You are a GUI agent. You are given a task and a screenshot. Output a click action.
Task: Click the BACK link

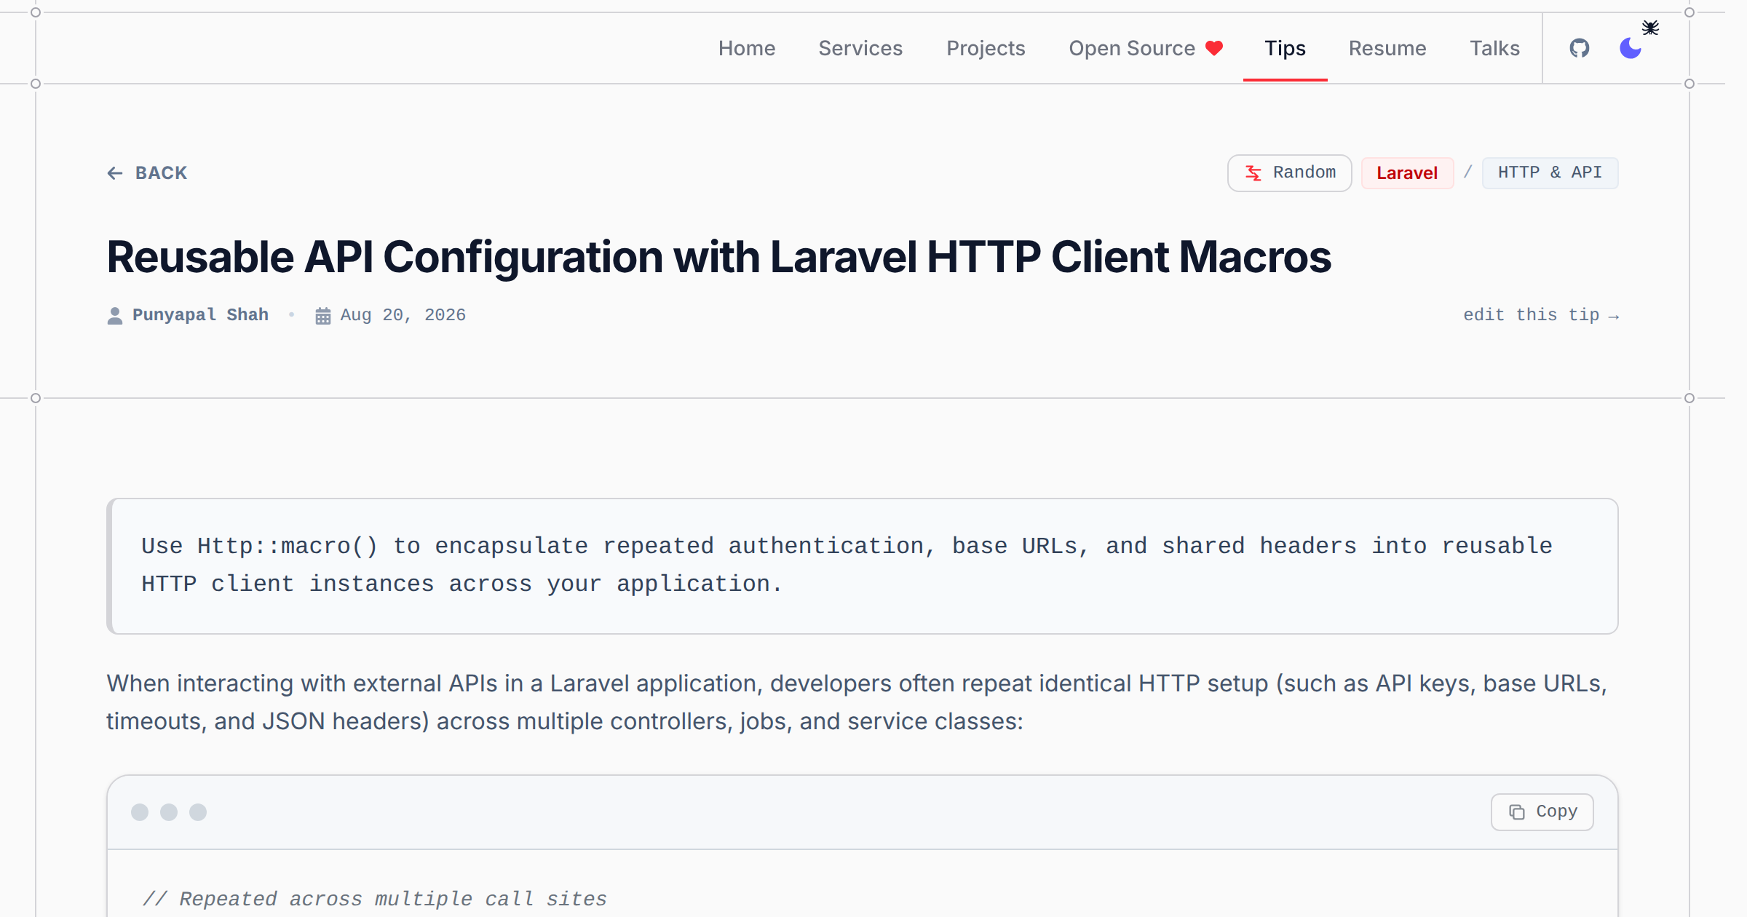point(147,172)
